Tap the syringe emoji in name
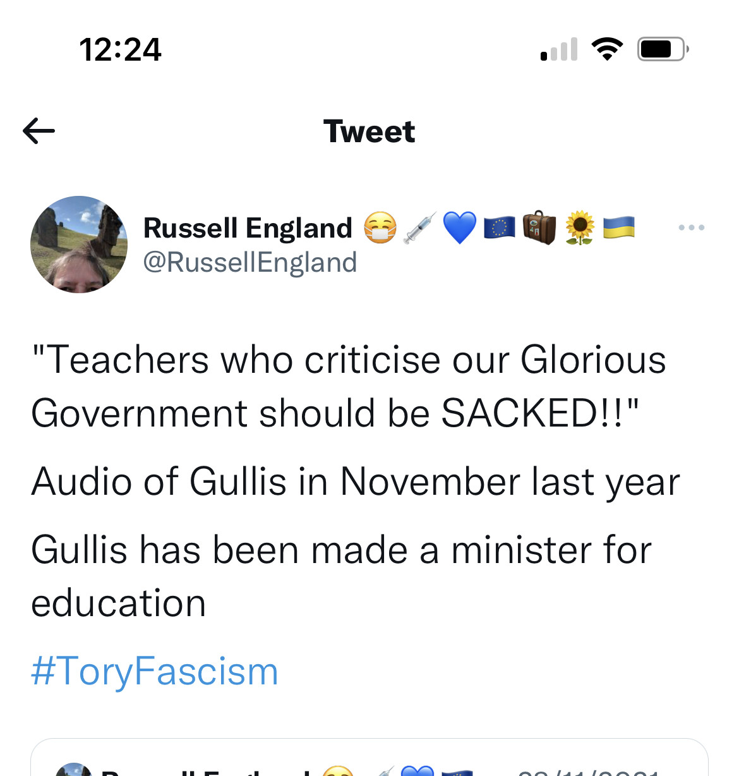 coord(420,228)
